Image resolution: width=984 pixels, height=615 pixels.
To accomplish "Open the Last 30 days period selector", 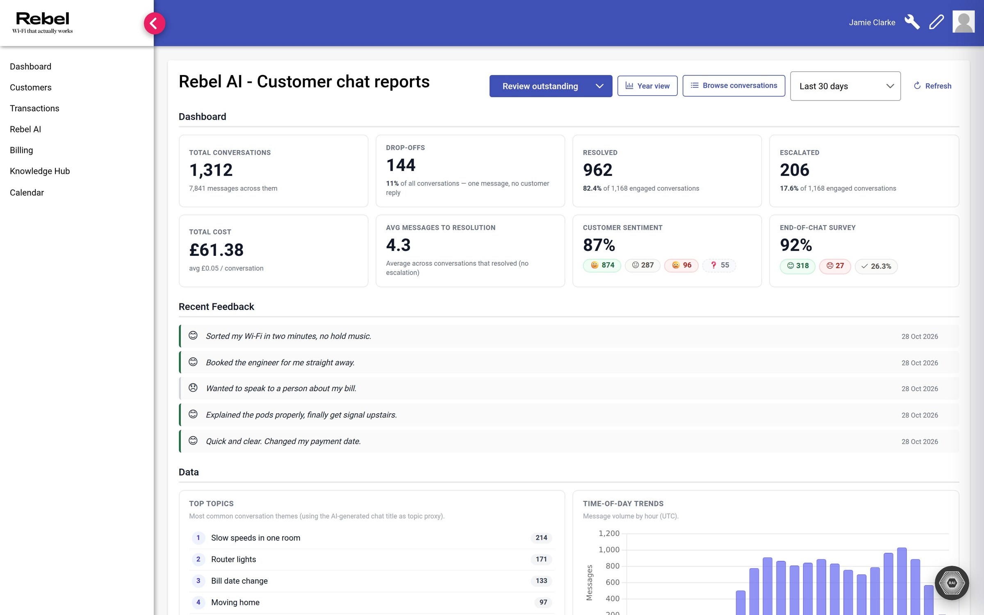I will click(845, 86).
